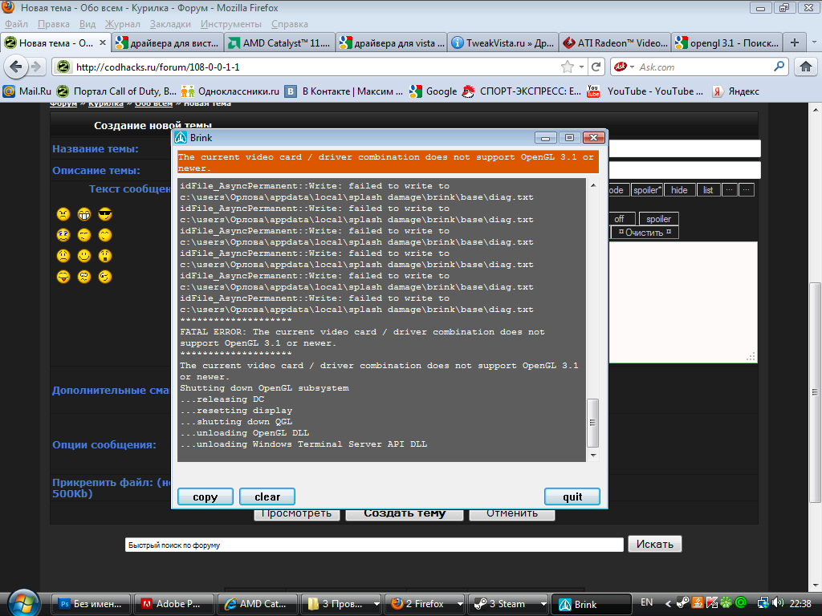Open the search engine selector dropdown
Screen dimensions: 822x616
click(625, 67)
